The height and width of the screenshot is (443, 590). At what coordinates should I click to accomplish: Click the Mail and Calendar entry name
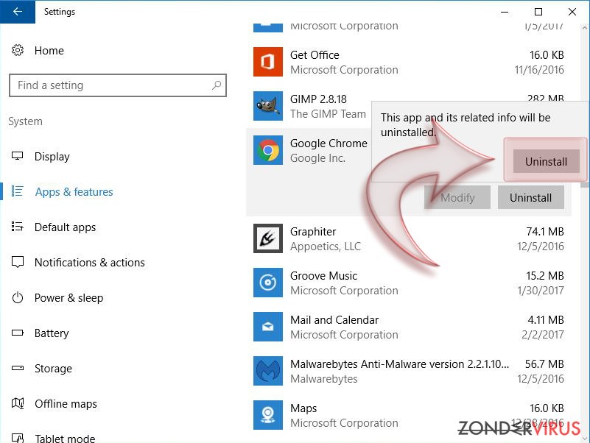coord(334,320)
